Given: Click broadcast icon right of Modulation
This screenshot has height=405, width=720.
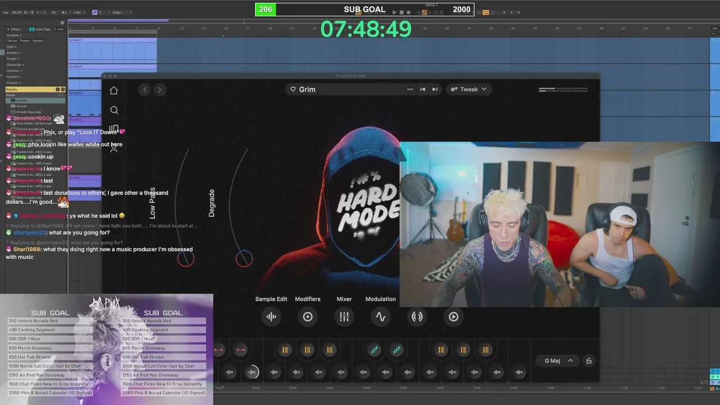Looking at the screenshot, I should point(417,317).
